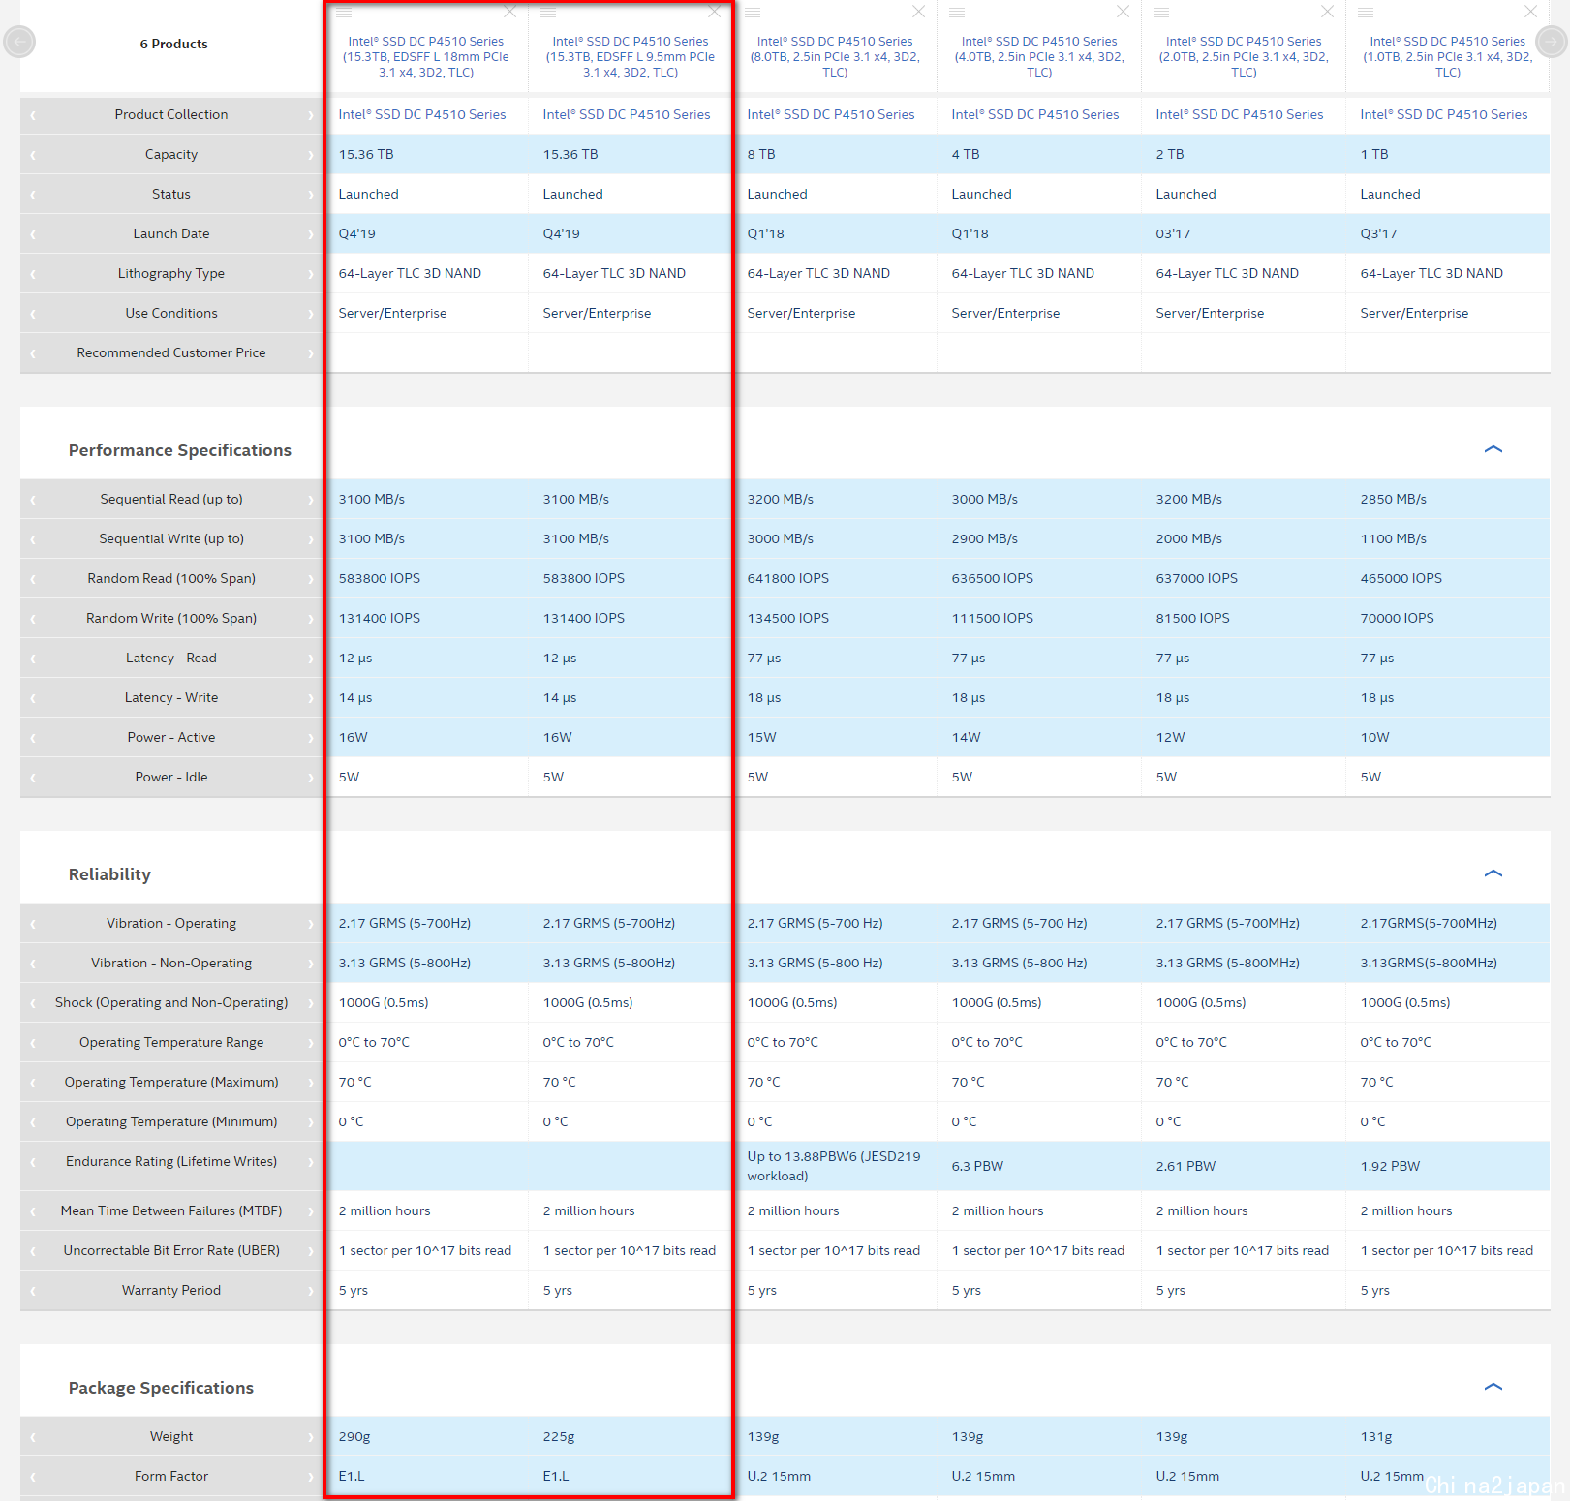Click the 'Uncorrectable Bit Error Rate (UBER)' row label
This screenshot has width=1570, height=1501.
171,1250
